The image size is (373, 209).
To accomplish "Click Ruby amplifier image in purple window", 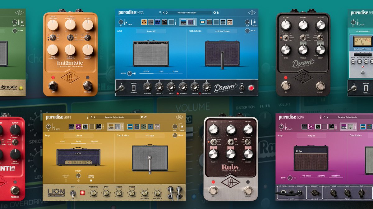I will tap(311, 159).
